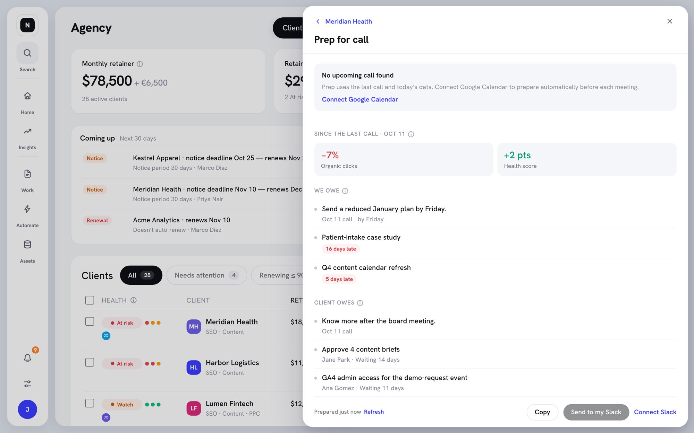Show the Client Owes info icon
Image resolution: width=694 pixels, height=433 pixels.
pos(360,303)
